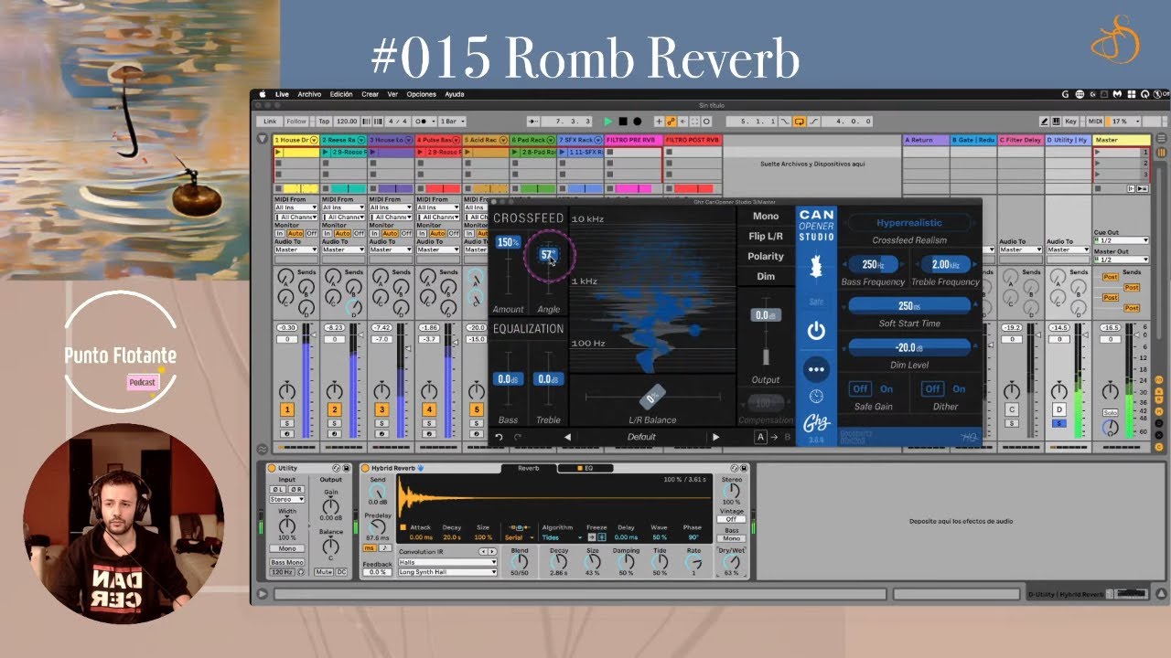Activate the draw mode pencil icon
Screen dimensions: 1171x658
pos(1045,122)
